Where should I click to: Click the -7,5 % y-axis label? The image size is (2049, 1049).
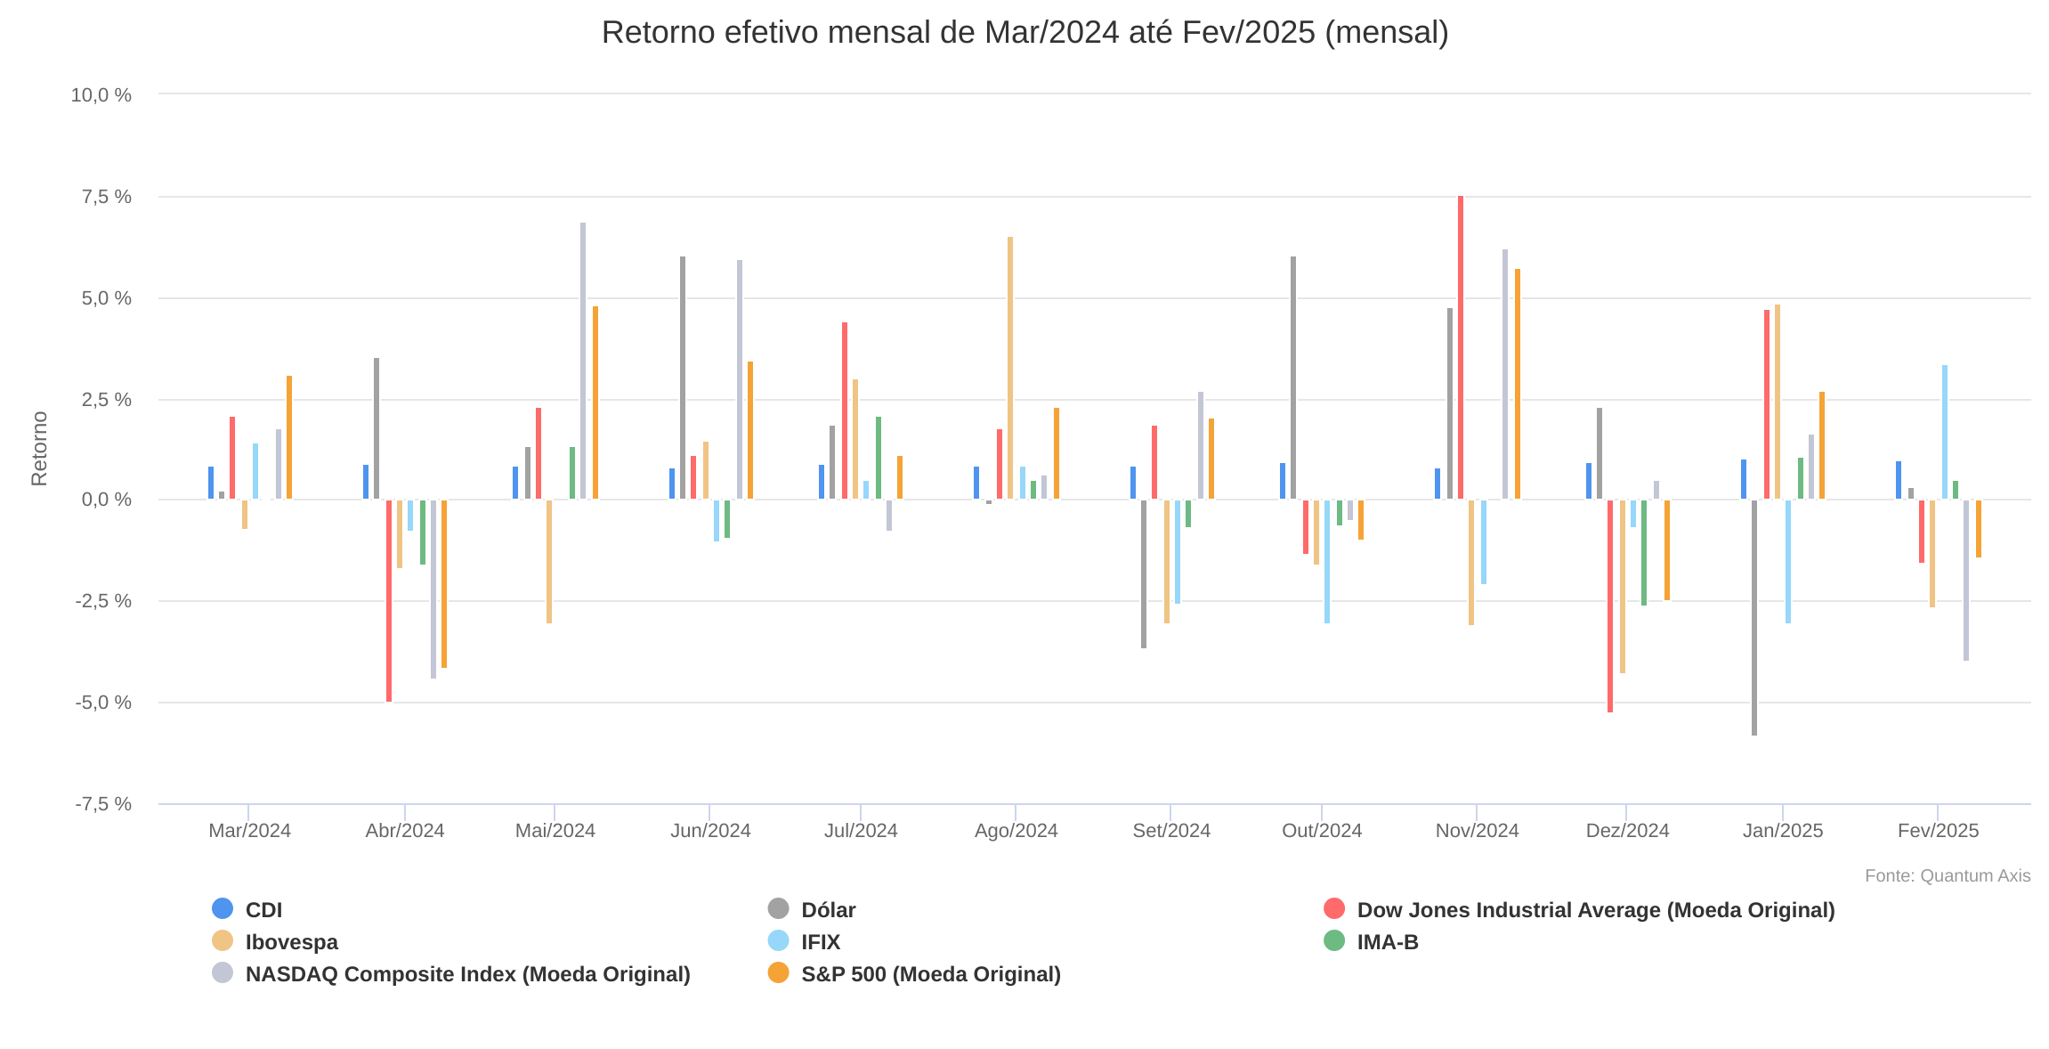(x=103, y=804)
